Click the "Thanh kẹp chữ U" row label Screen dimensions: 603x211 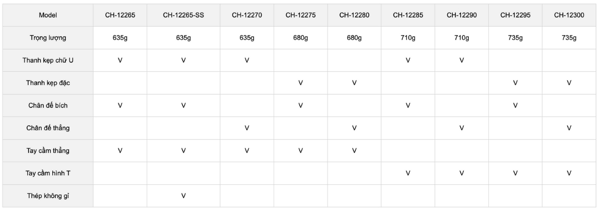tap(48, 60)
